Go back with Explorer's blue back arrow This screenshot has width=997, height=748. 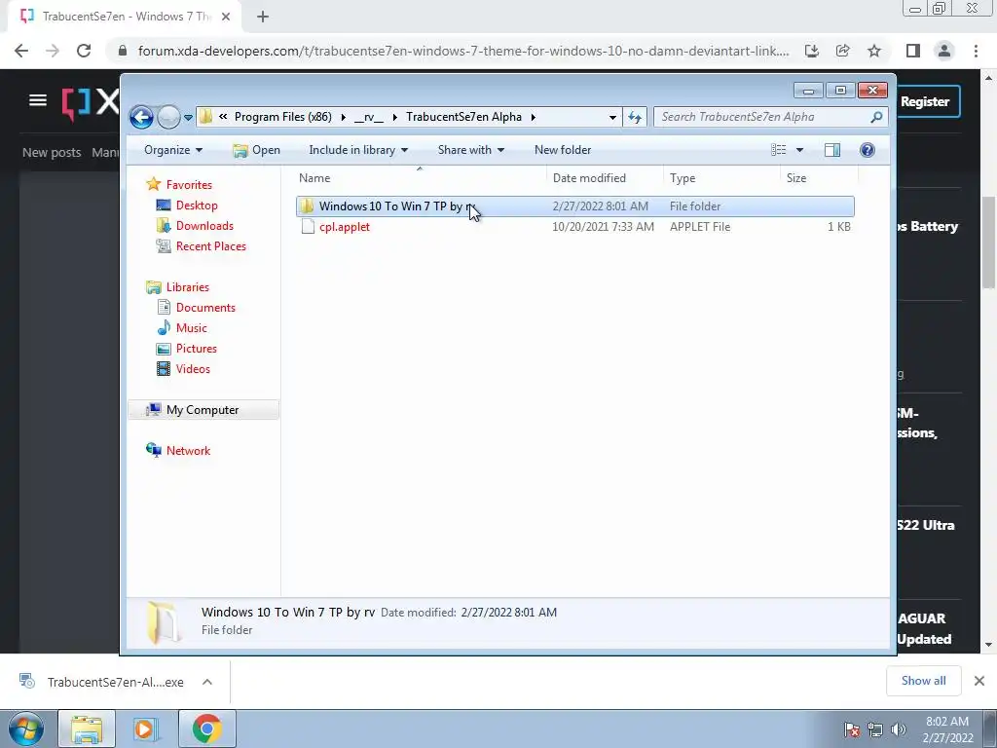tap(141, 117)
